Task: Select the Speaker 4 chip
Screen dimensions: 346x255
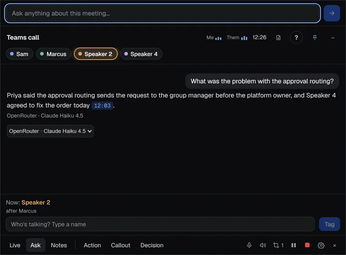Action: [x=141, y=54]
